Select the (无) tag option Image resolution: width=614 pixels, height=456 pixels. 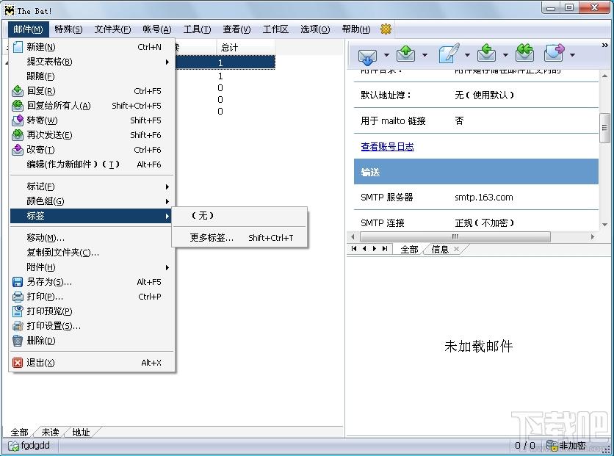coord(202,216)
